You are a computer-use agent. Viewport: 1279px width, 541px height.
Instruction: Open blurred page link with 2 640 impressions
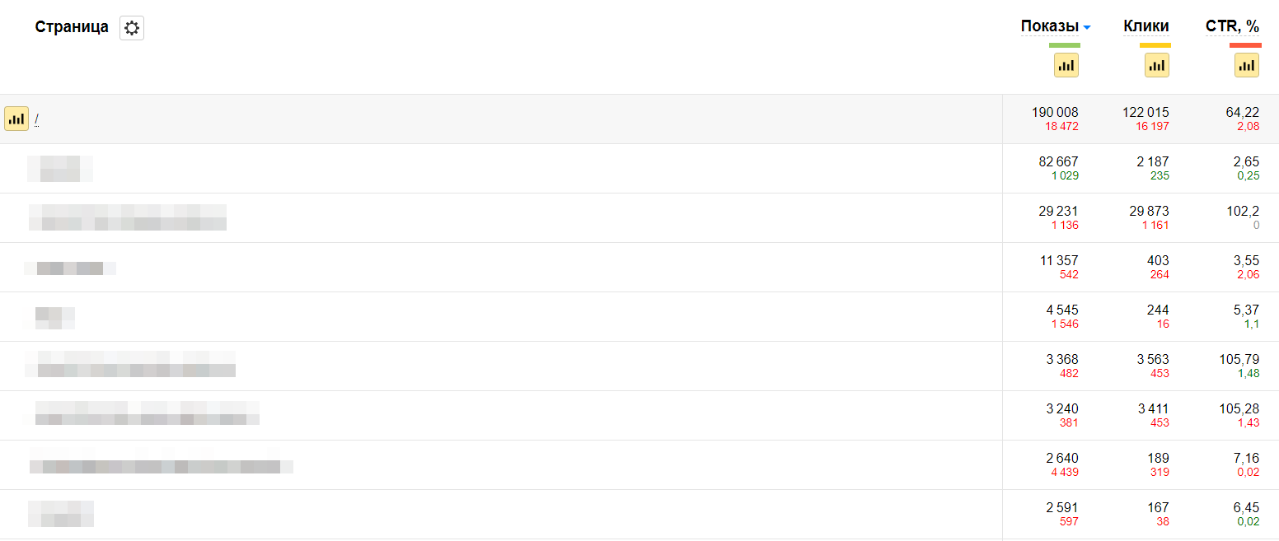[x=162, y=464]
